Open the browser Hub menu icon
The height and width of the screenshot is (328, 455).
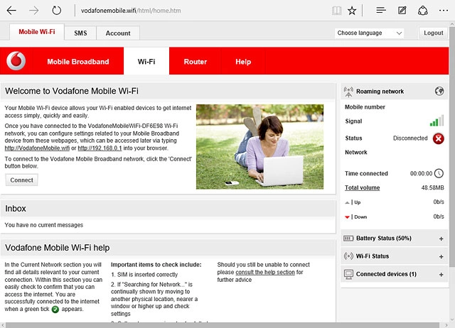click(x=381, y=11)
